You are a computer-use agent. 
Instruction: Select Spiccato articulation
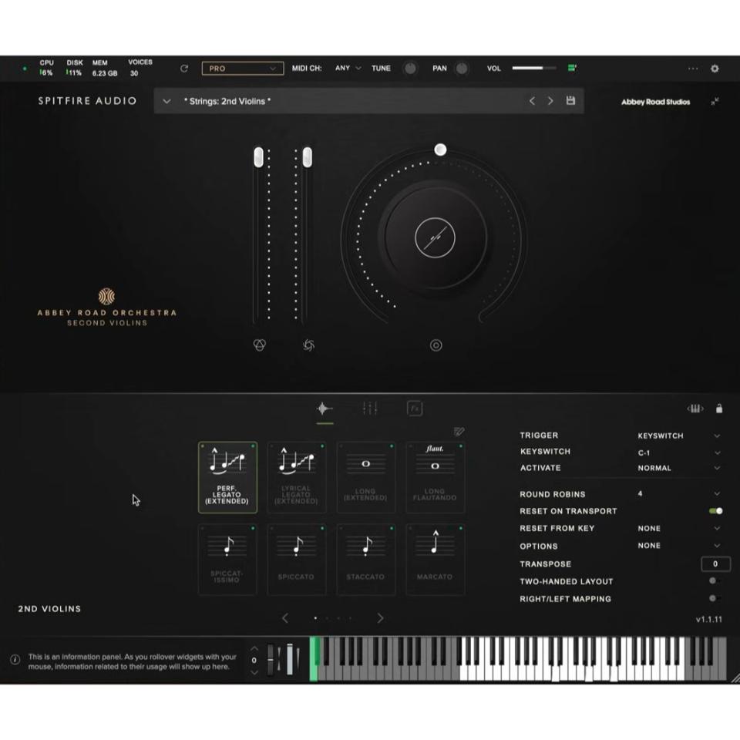pyautogui.click(x=296, y=560)
